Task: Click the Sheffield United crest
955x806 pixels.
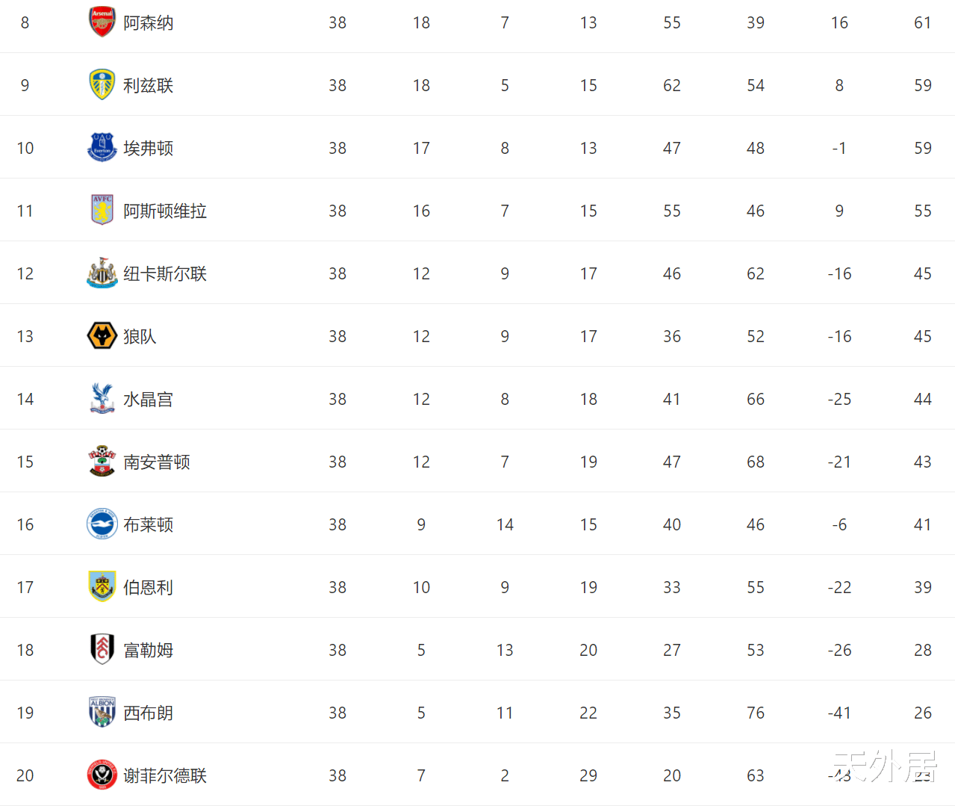Action: point(102,775)
